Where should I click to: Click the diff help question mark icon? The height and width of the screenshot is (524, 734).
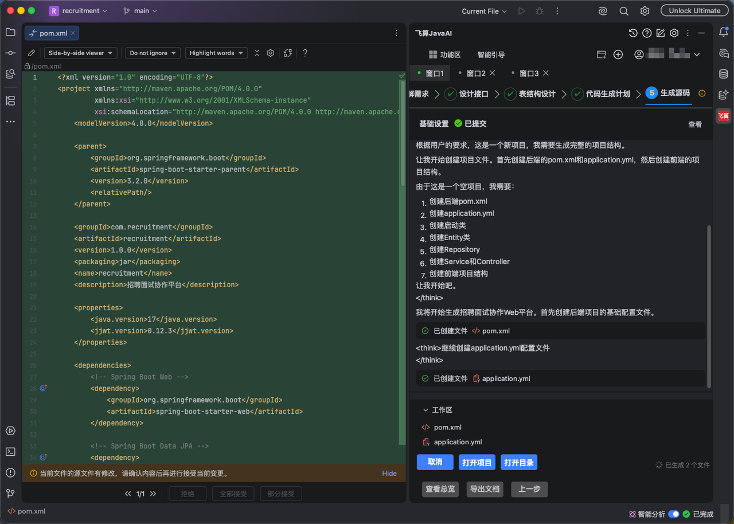[305, 53]
